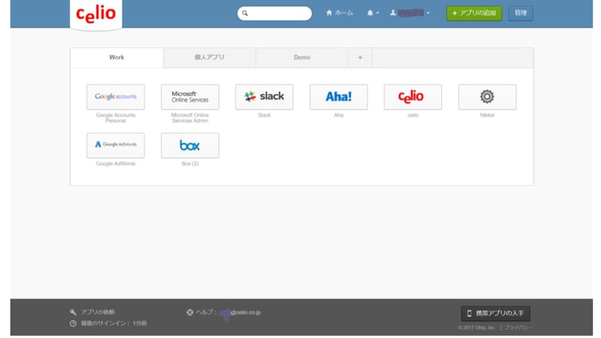Click the Slack label text
Screen dimensions: 601x338
tap(264, 115)
